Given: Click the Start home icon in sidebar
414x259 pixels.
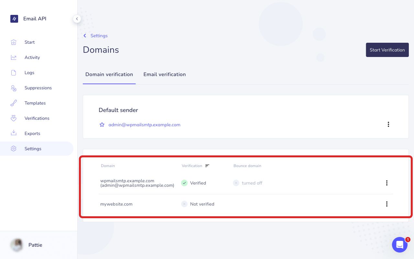Looking at the screenshot, I should tap(14, 42).
